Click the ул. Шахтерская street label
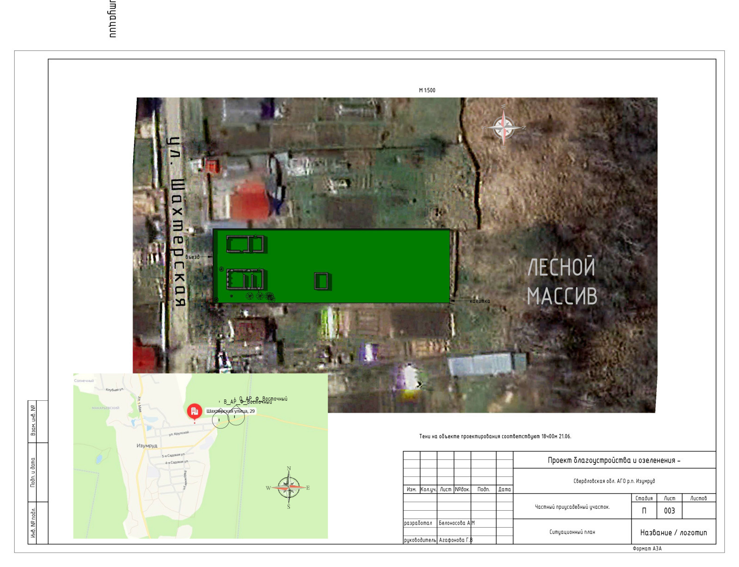This screenshot has width=739, height=567. coord(177,222)
